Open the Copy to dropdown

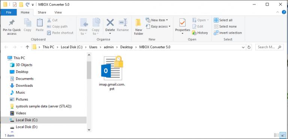[96, 27]
